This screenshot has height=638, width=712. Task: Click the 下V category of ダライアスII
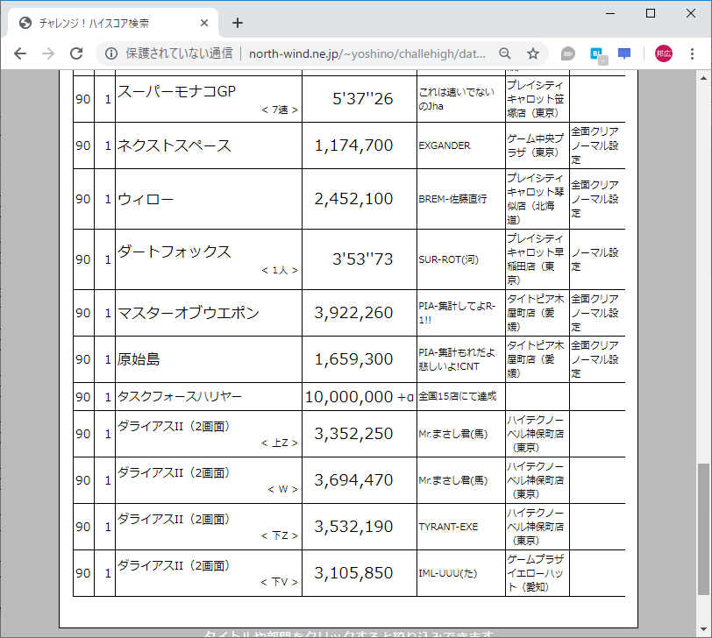click(x=279, y=582)
